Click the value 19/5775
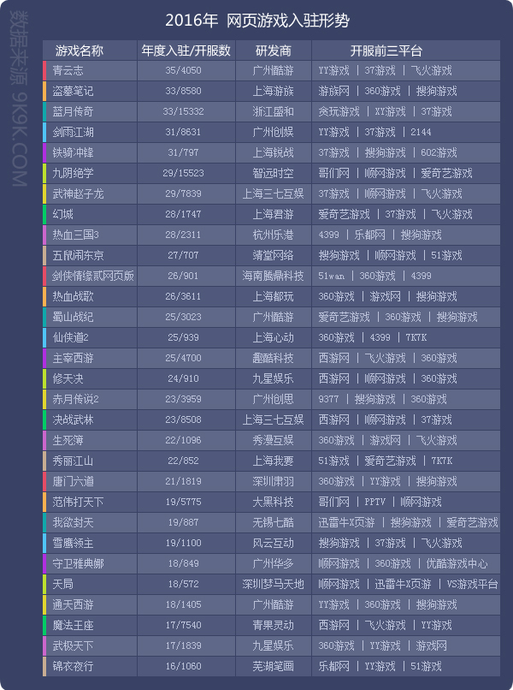 tap(183, 502)
